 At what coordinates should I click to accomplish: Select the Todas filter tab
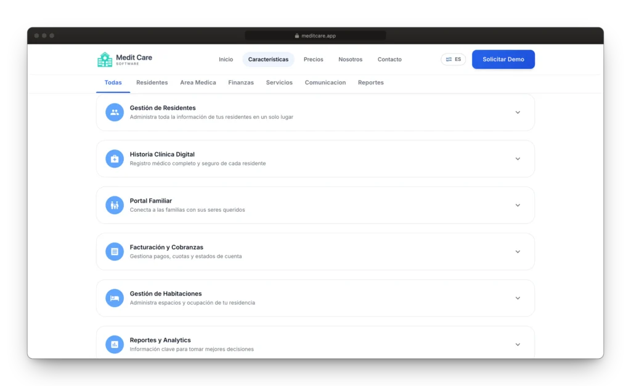point(113,82)
